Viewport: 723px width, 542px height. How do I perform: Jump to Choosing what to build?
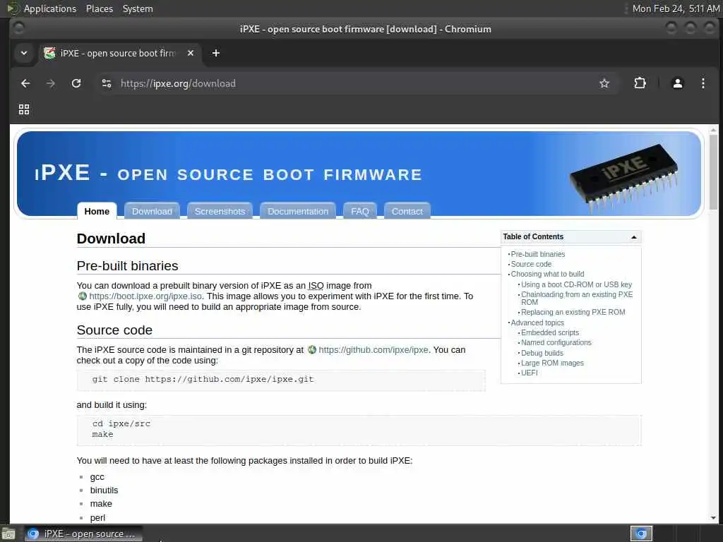pos(547,275)
